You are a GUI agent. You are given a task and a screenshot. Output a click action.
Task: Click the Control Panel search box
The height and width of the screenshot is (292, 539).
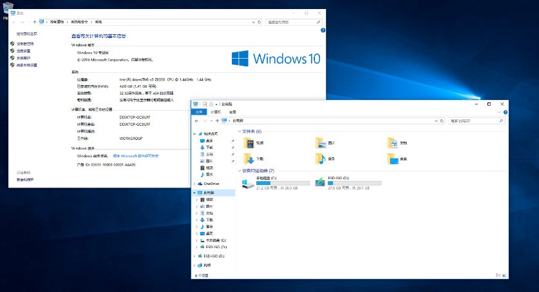click(x=293, y=22)
